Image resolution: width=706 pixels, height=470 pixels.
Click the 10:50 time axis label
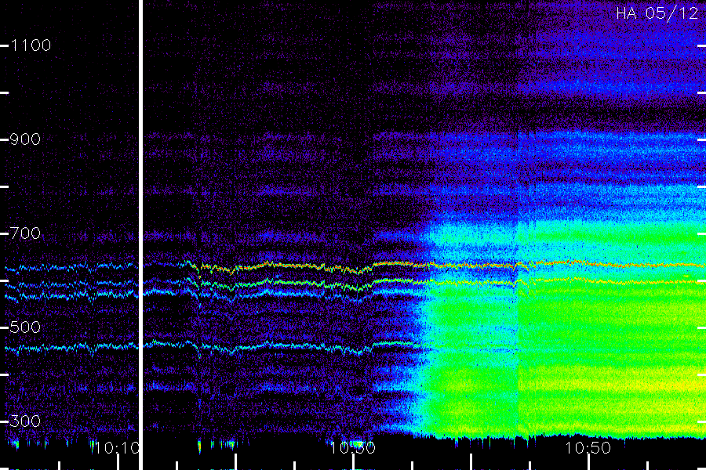588,448
